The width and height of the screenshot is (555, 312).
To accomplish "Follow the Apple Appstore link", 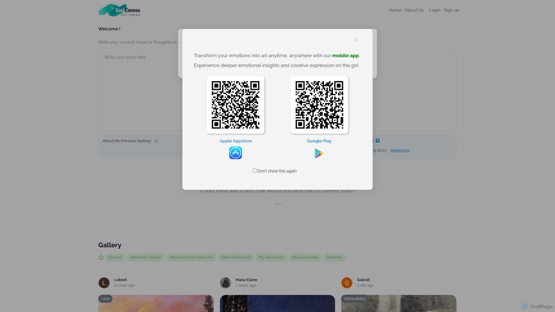I will [x=235, y=141].
